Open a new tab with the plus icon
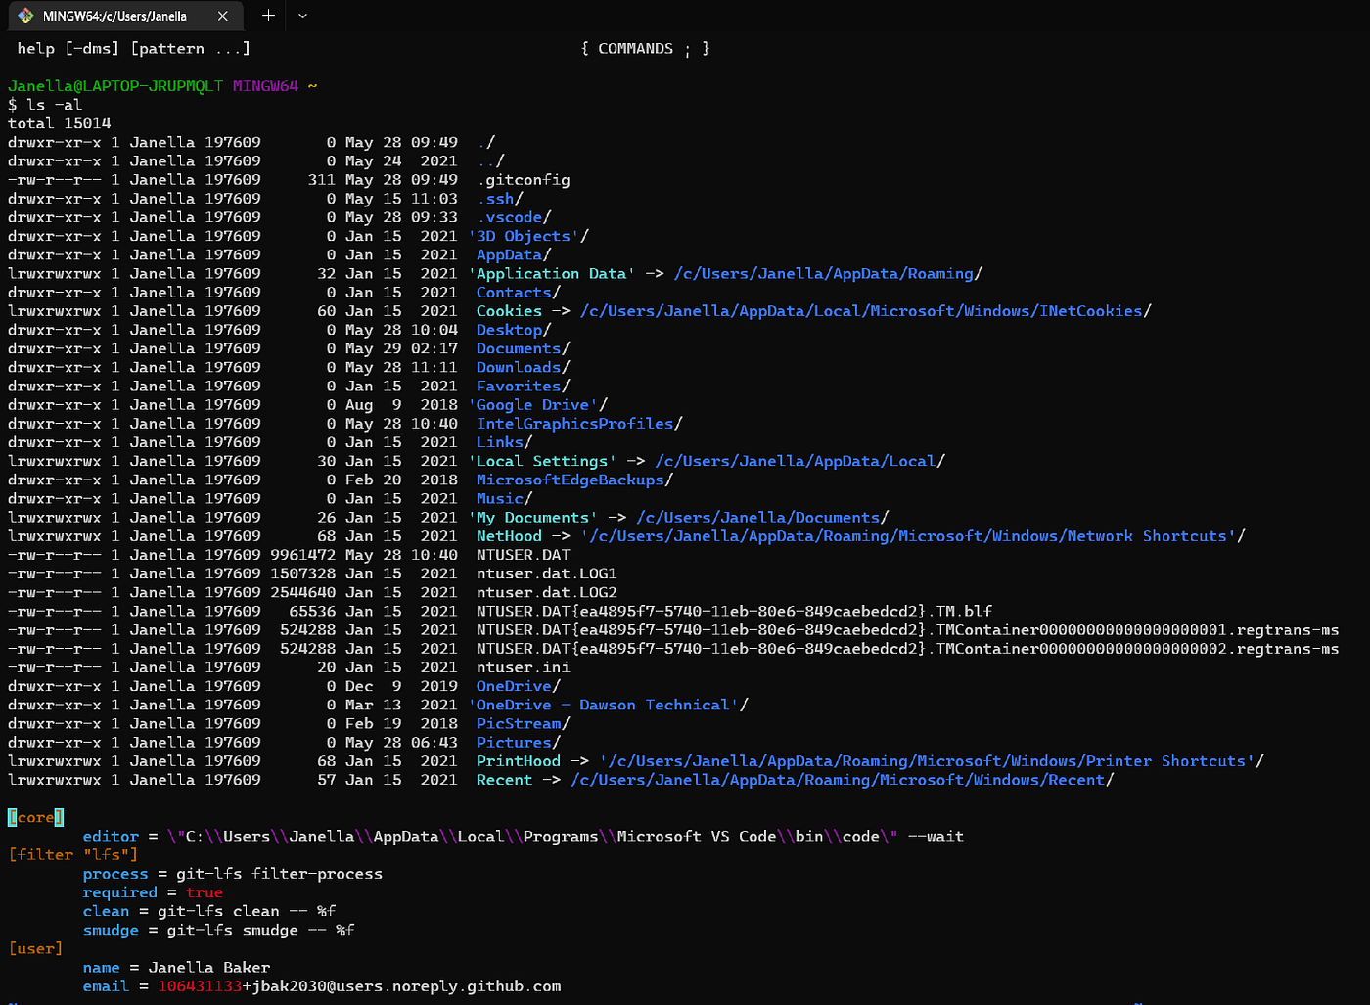 [x=267, y=16]
